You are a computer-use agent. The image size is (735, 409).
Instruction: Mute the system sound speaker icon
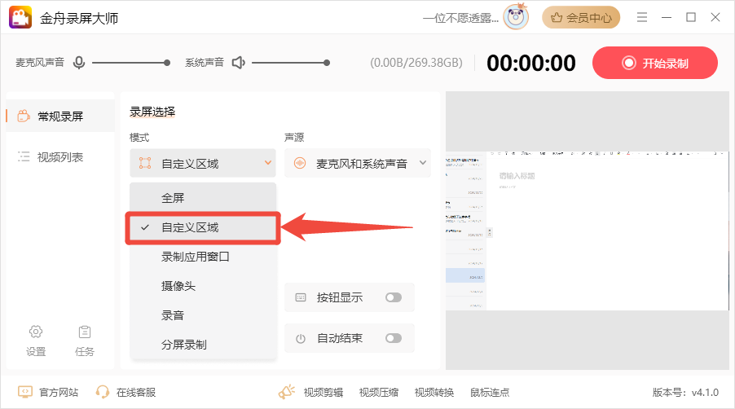[x=239, y=62]
